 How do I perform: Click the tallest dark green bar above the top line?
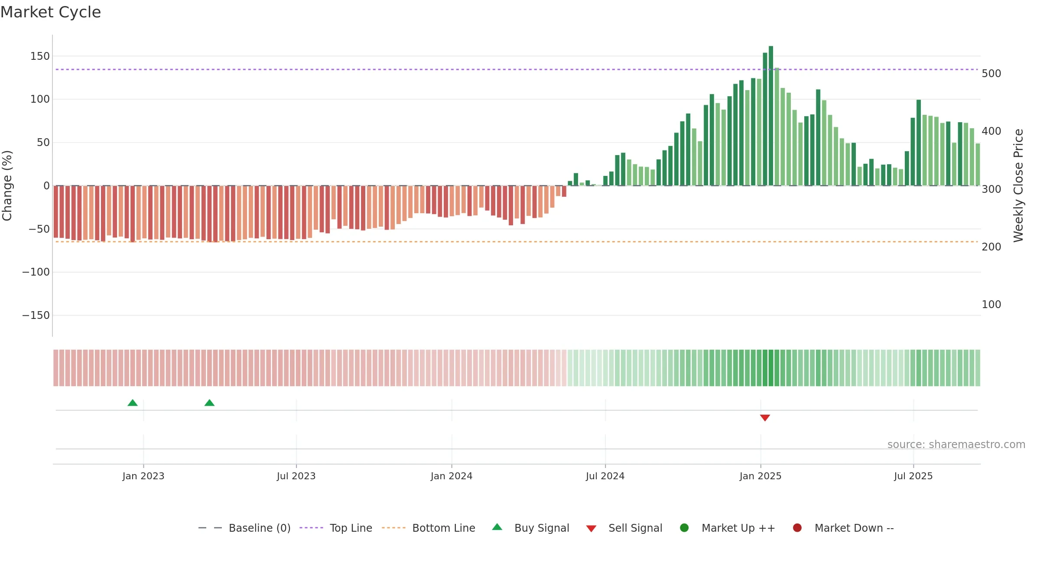(x=771, y=116)
